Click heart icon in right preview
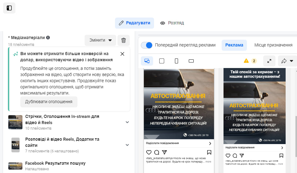Screen dimensions: 297x173 coord(228,155)
